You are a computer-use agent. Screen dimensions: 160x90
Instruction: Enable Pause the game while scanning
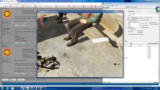(128, 34)
